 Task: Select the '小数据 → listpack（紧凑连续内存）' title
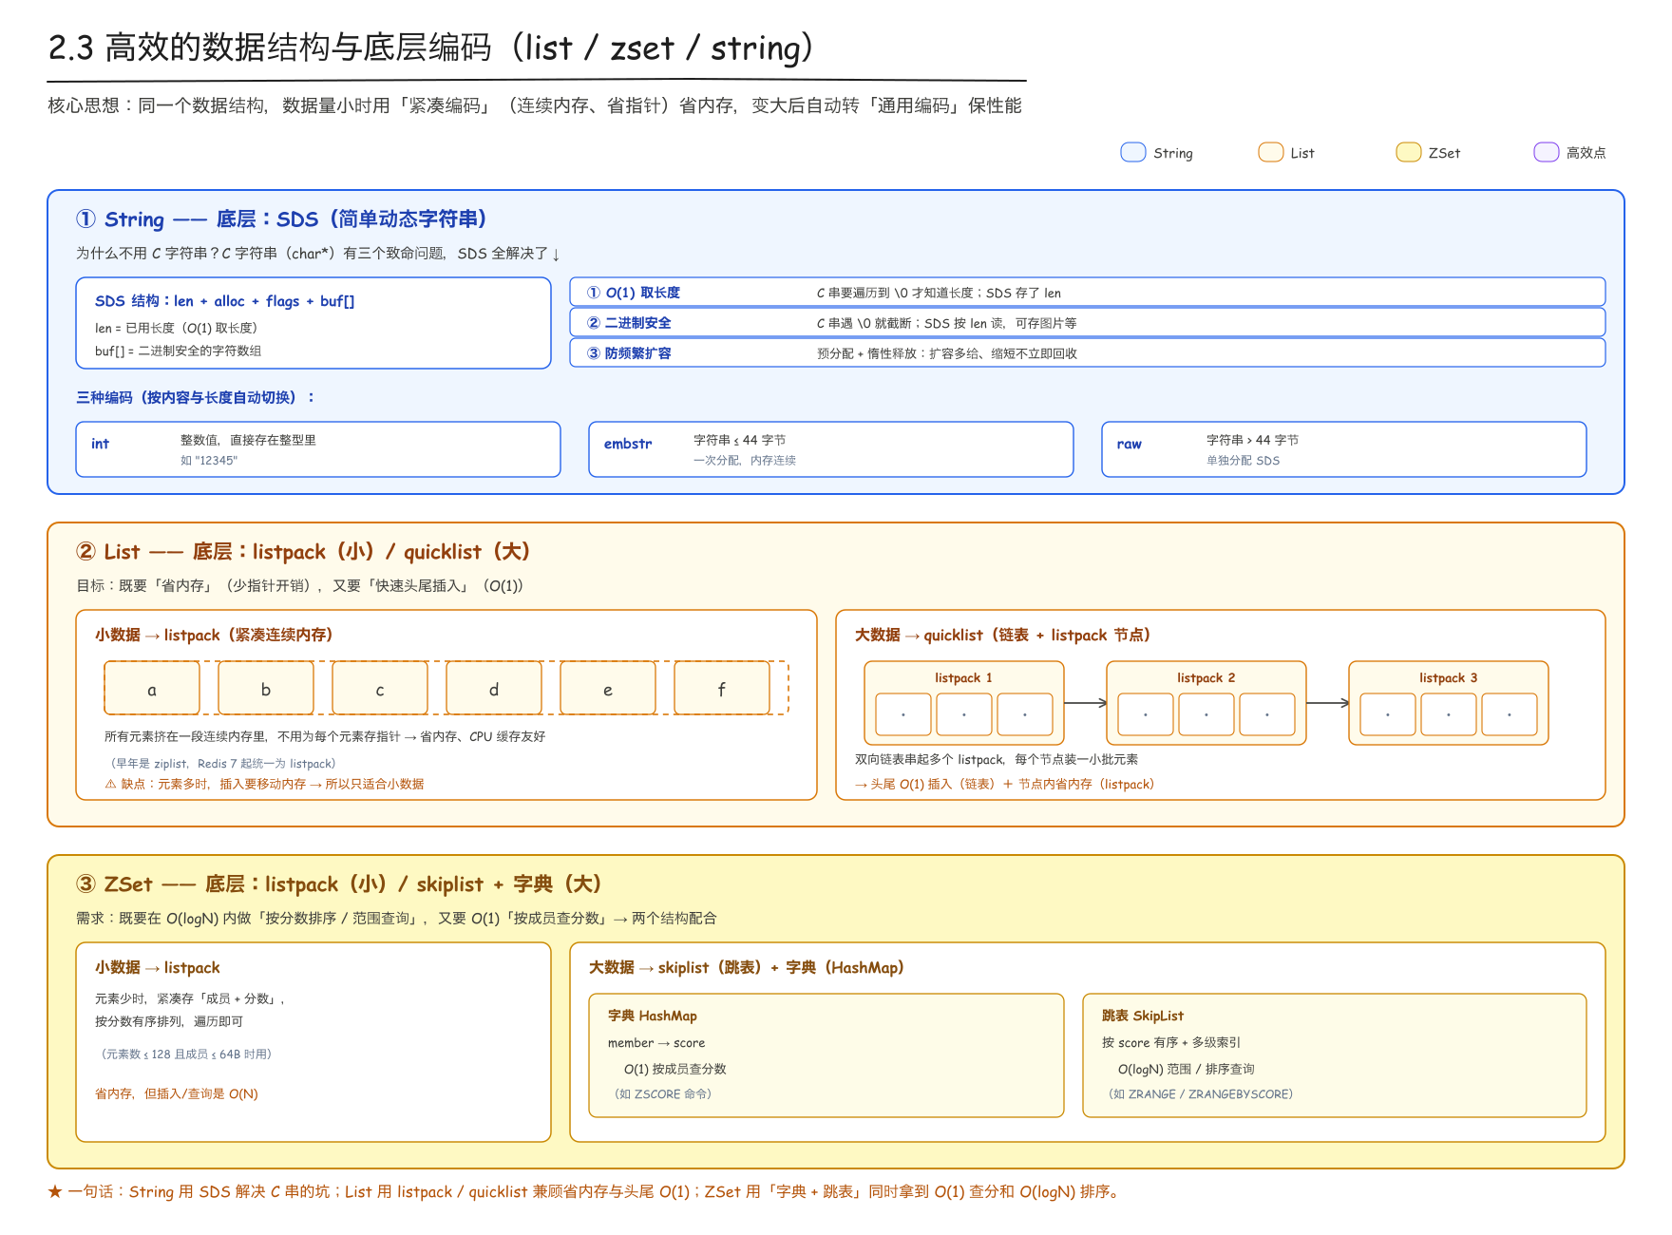214,635
